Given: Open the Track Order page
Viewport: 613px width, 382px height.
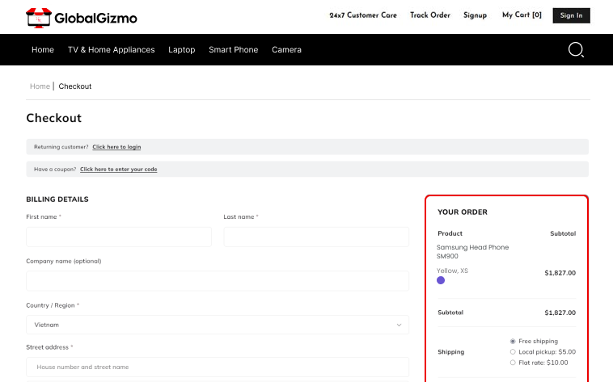Looking at the screenshot, I should click(x=429, y=15).
